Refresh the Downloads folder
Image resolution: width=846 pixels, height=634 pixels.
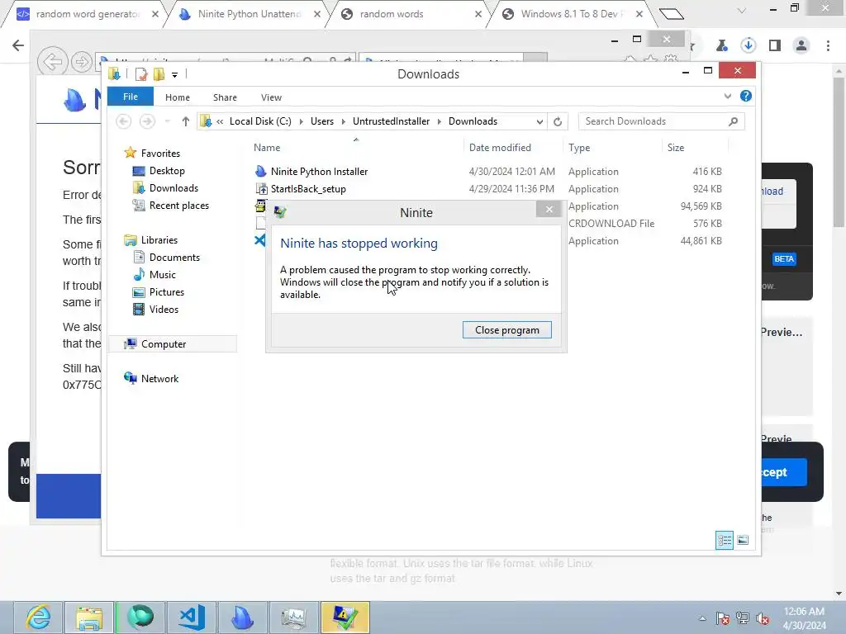[558, 121]
